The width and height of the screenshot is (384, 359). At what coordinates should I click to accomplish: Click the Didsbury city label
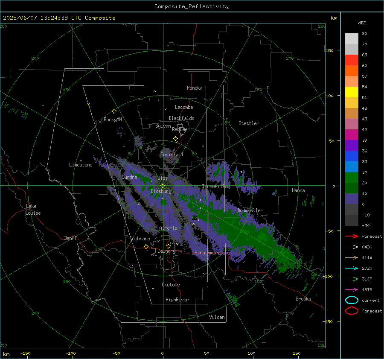161,191
